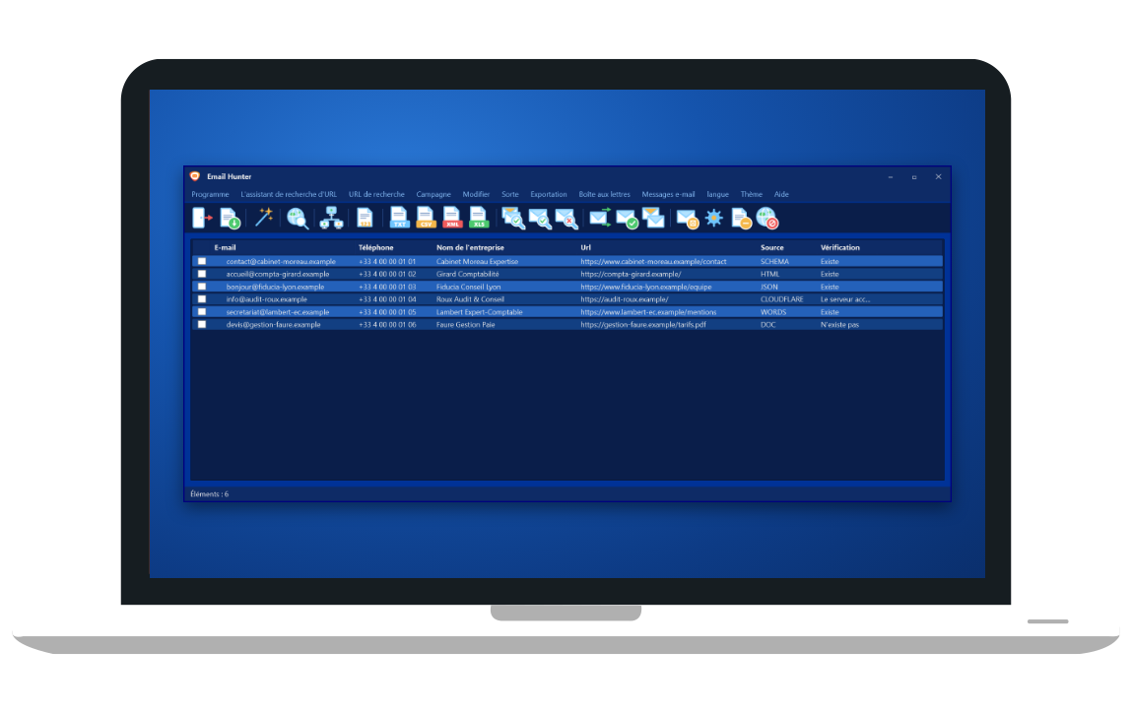Click the globe with red blocked sign icon
This screenshot has width=1132, height=713.
click(767, 218)
